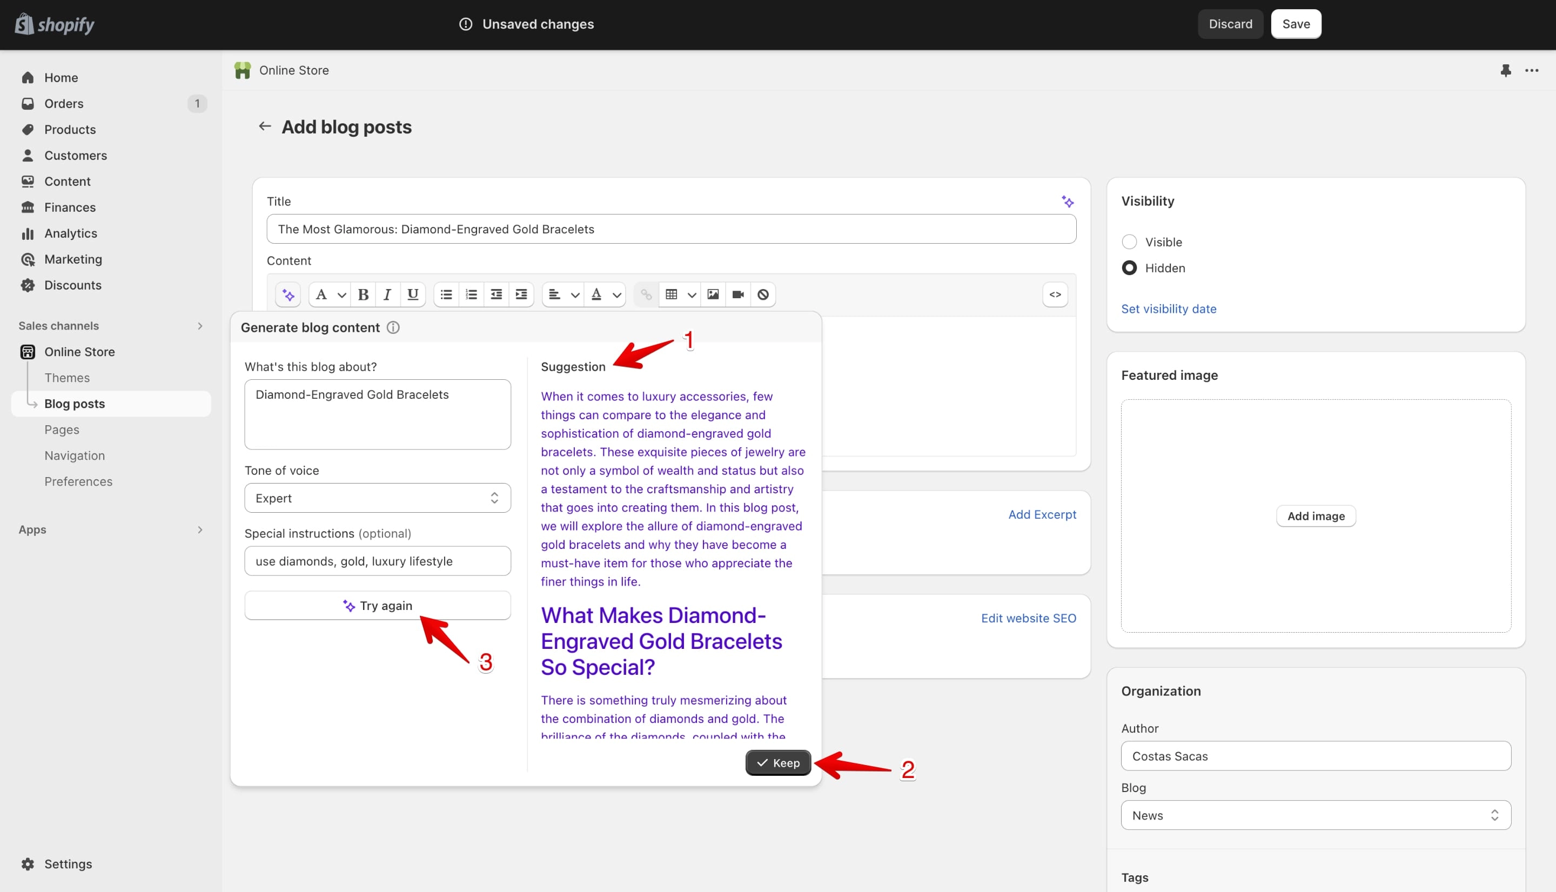The image size is (1556, 892).
Task: Open the Pages section
Action: (x=62, y=430)
